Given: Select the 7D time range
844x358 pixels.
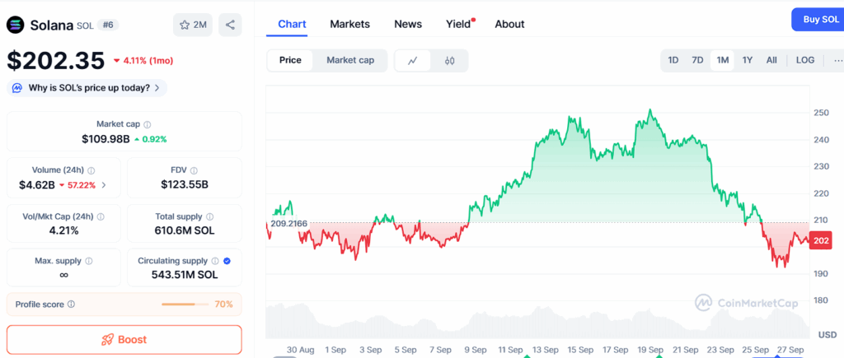Looking at the screenshot, I should click(x=697, y=60).
